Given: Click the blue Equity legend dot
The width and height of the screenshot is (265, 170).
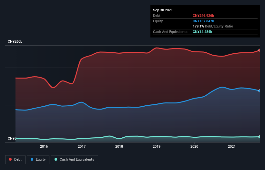Looking at the screenshot, I should (32, 159).
